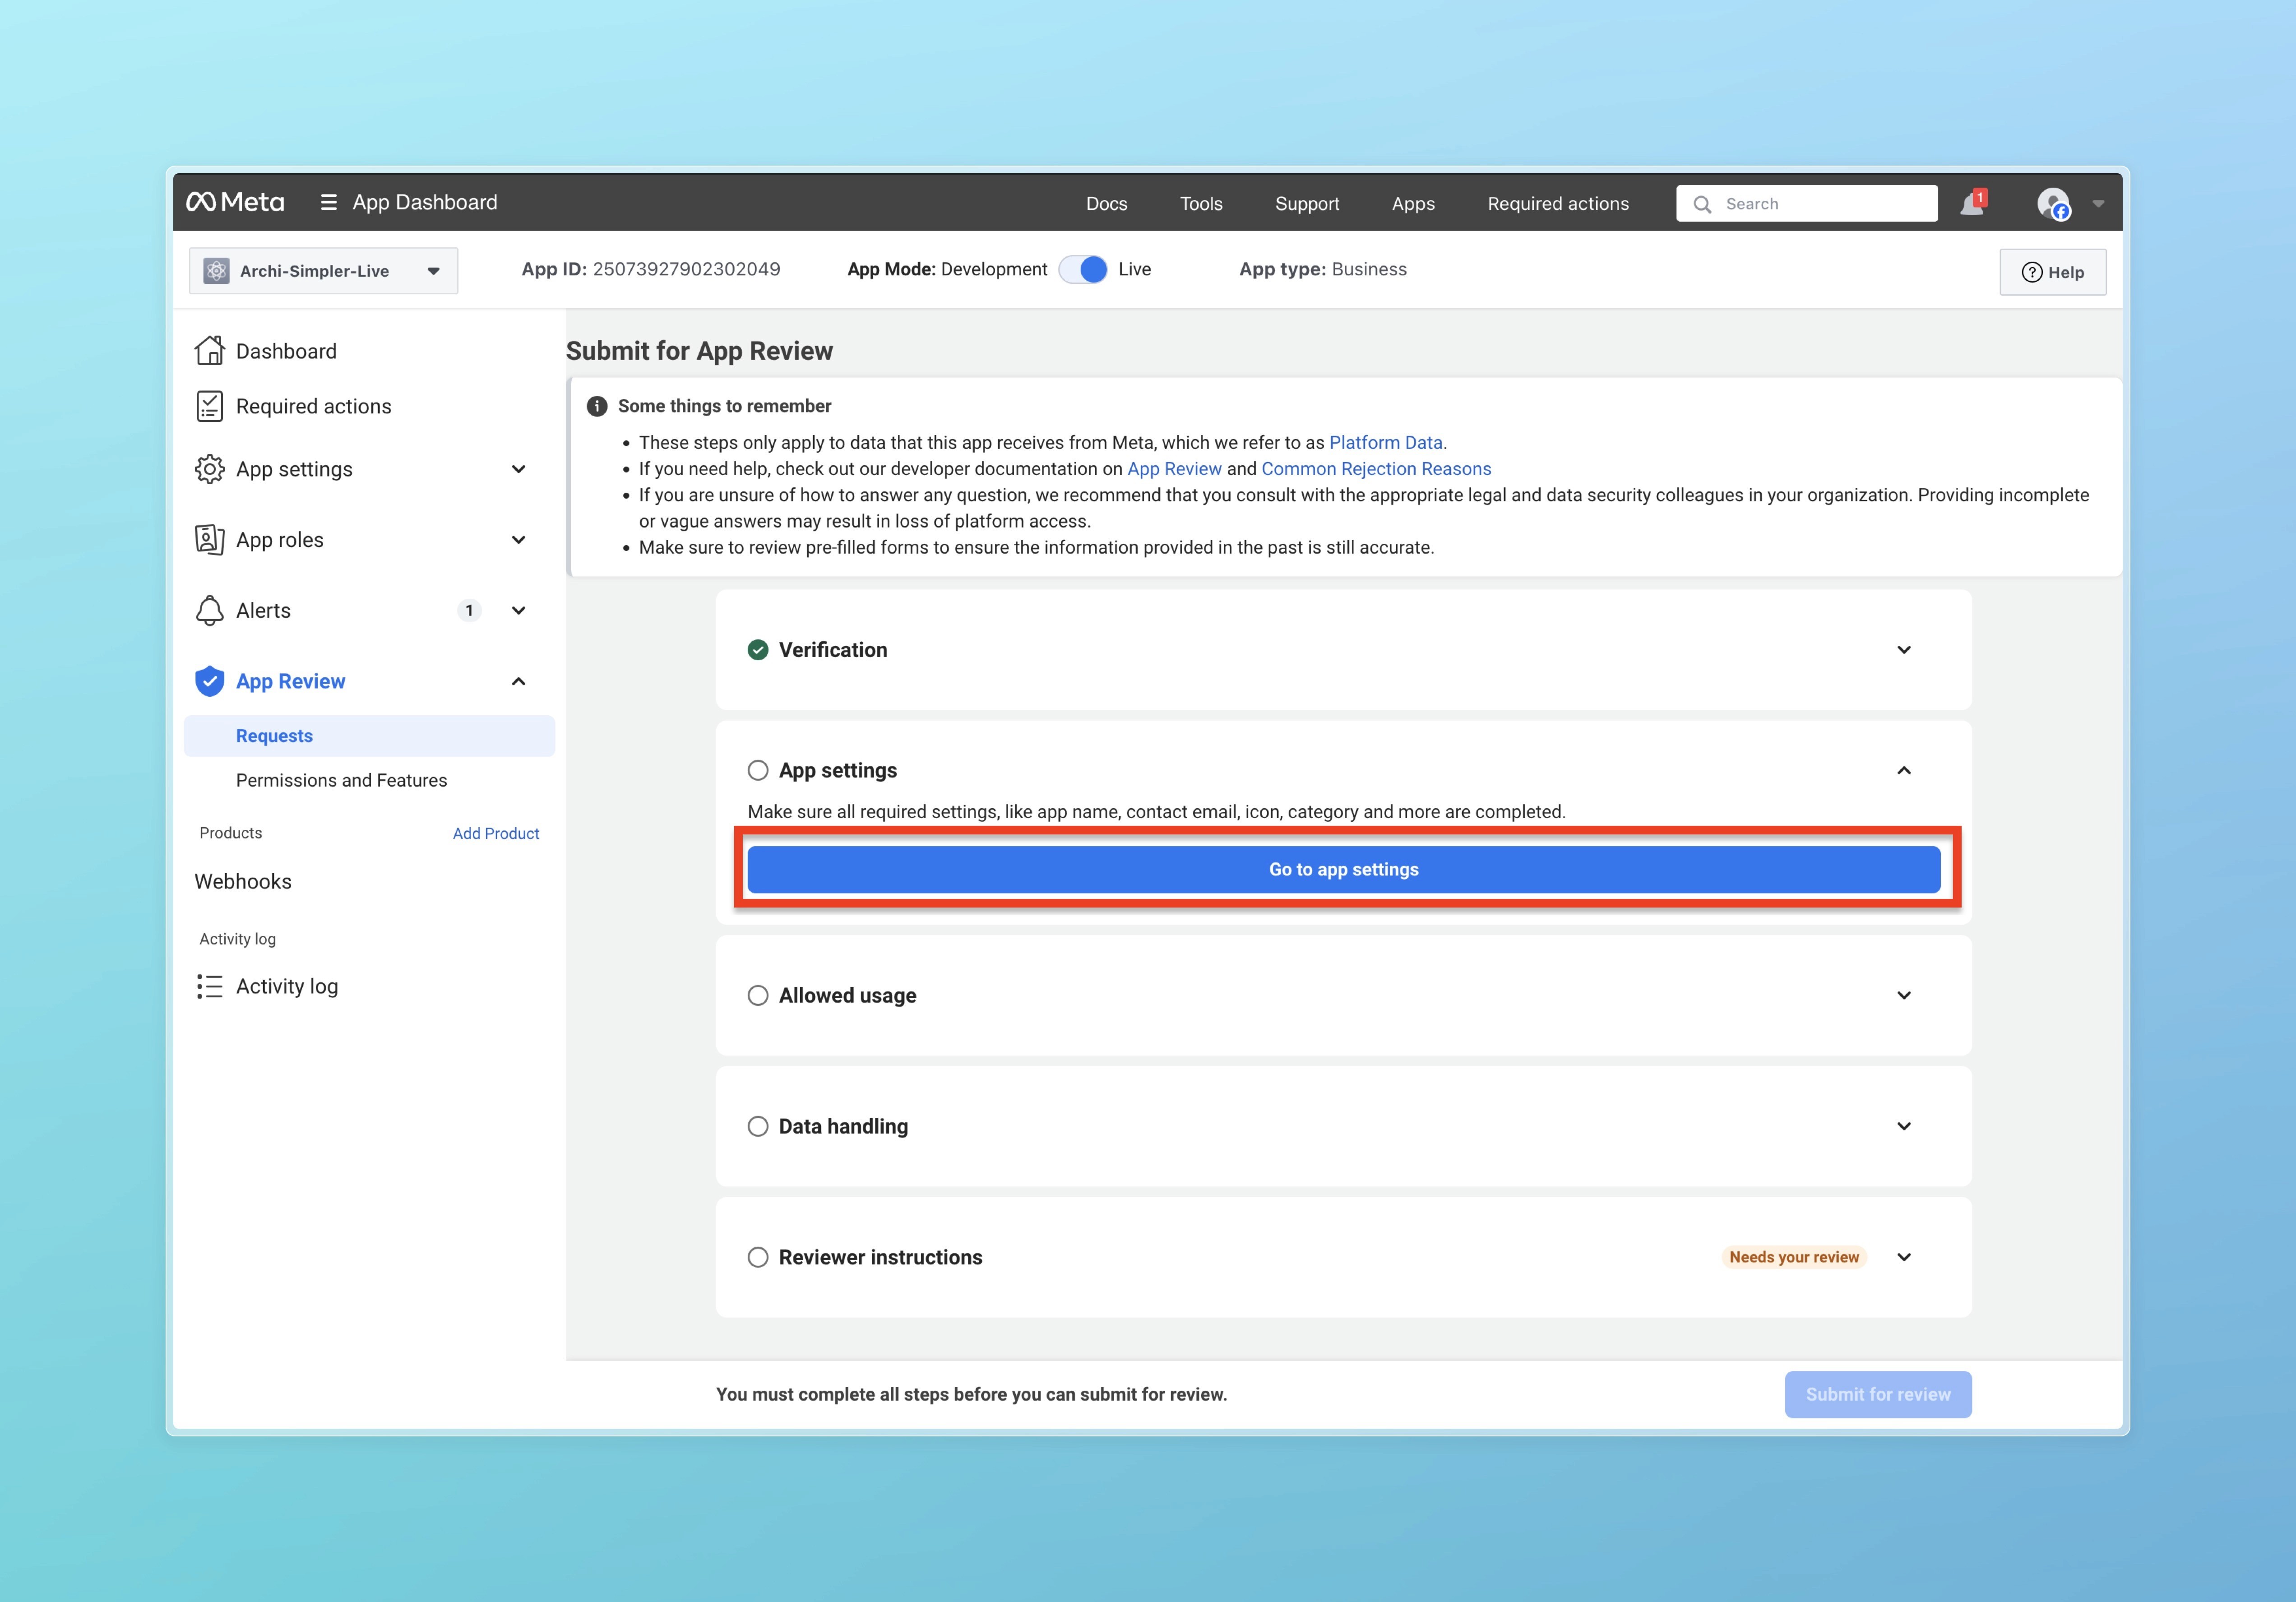The width and height of the screenshot is (2296, 1602).
Task: Select Permissions and Features in sidebar
Action: [x=341, y=780]
